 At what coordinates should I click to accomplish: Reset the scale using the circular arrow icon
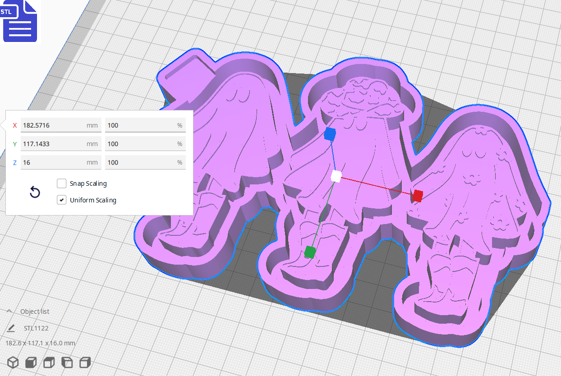(35, 192)
